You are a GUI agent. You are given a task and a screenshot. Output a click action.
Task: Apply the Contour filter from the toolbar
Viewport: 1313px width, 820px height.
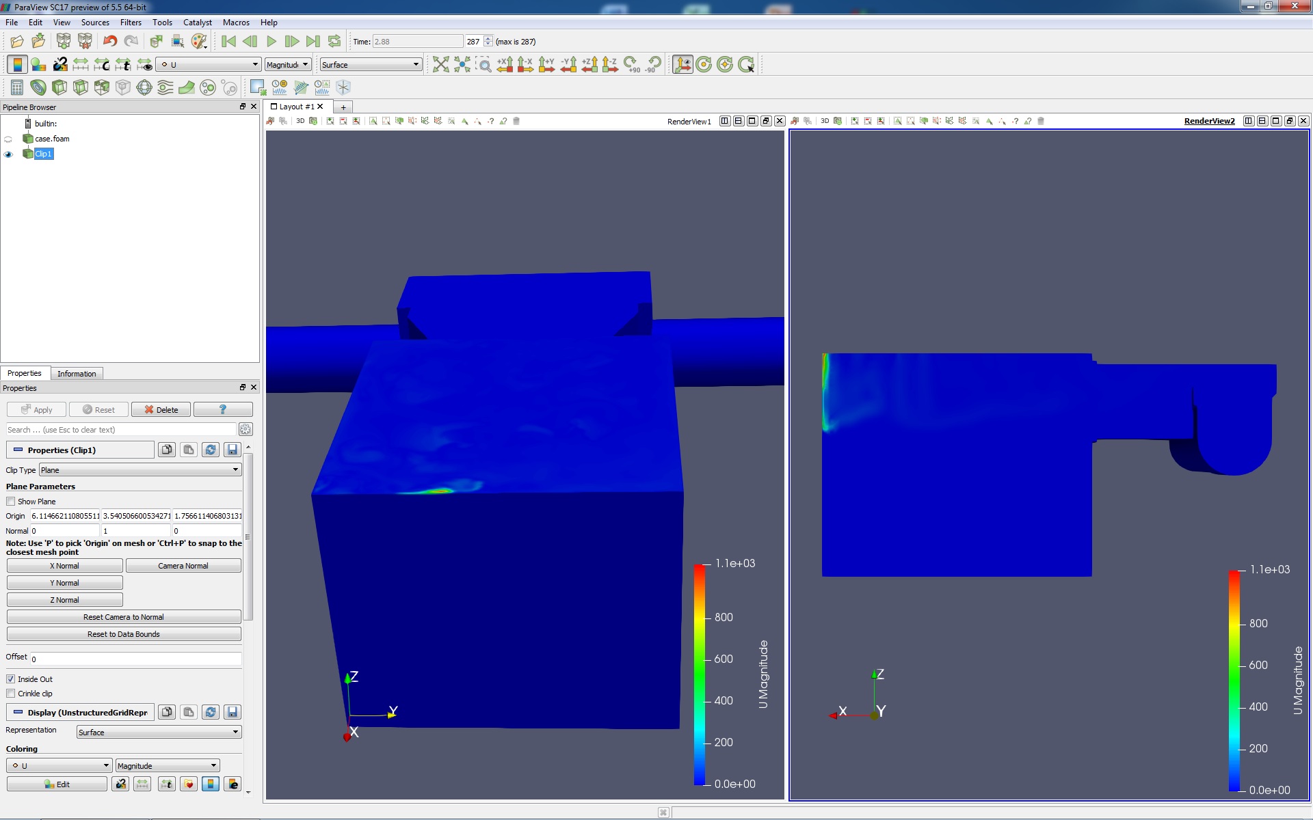tap(38, 87)
